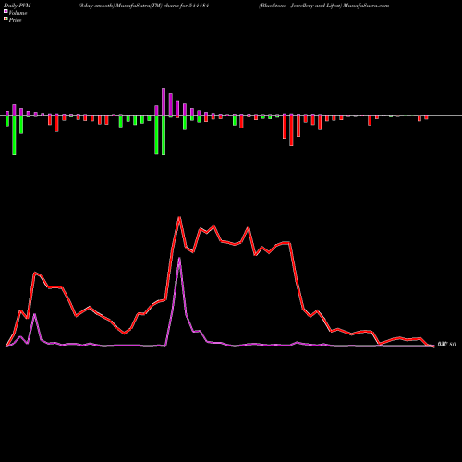Click the purple volume line spike peak
The height and width of the screenshot is (462, 462).
[179, 258]
